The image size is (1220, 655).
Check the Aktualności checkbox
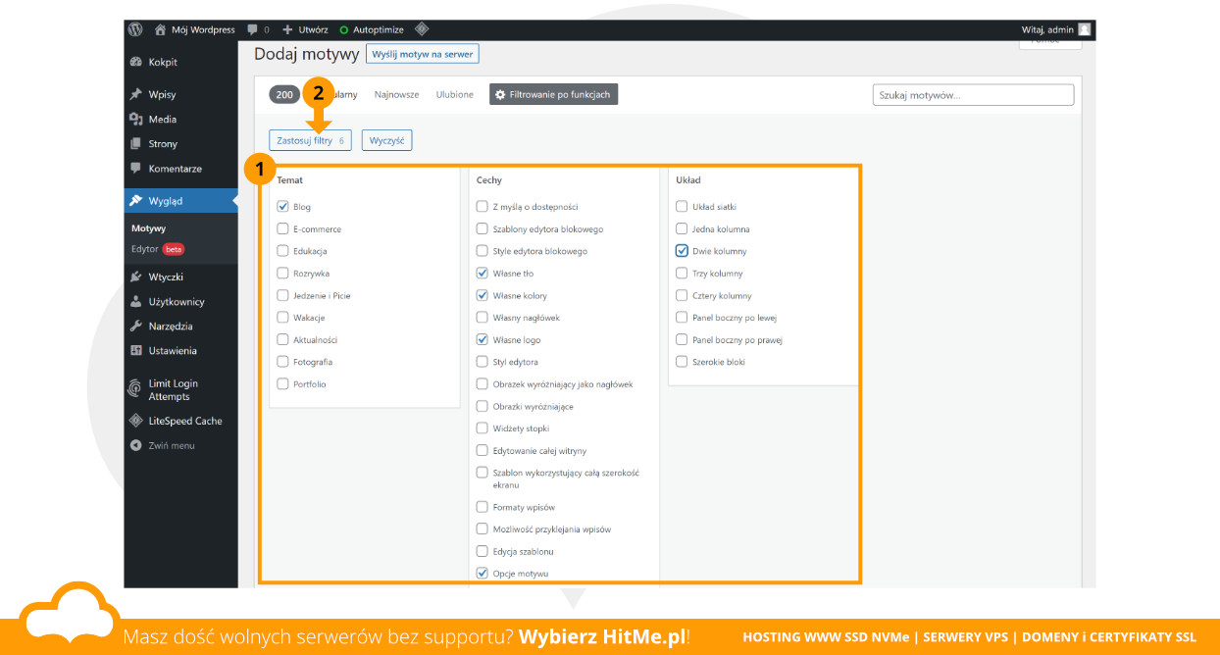click(283, 340)
